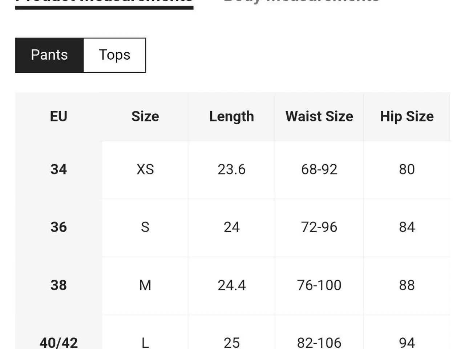Viewport: 465px width, 349px height.
Task: Click the Waist Size column header
Action: pyautogui.click(x=319, y=117)
